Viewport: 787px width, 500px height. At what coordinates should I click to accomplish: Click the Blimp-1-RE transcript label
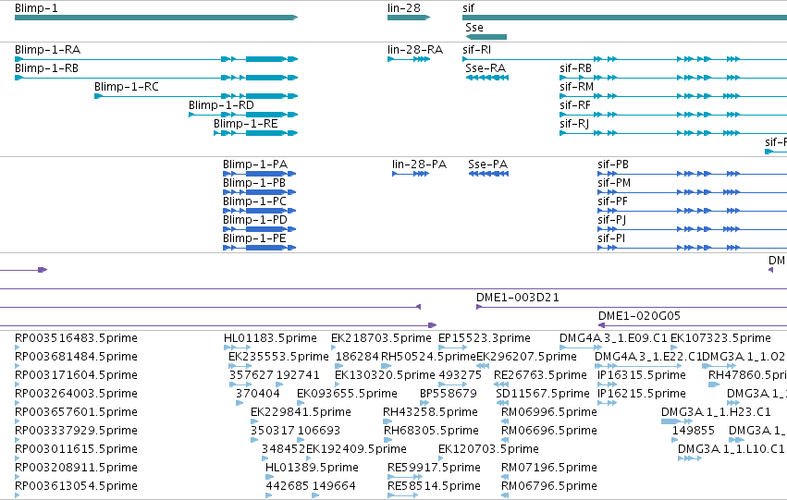[x=246, y=124]
